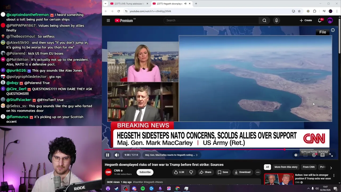Click the address bar URL
341x192 pixels.
(150, 11)
